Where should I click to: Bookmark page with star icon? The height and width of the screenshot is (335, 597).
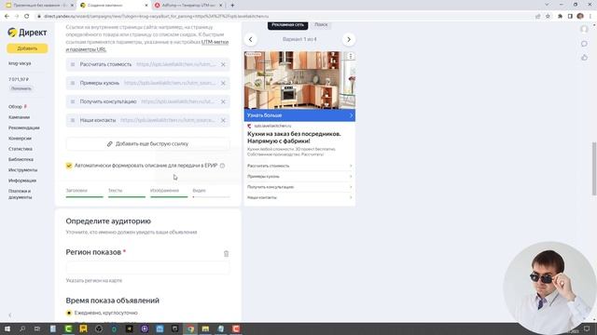click(x=548, y=17)
